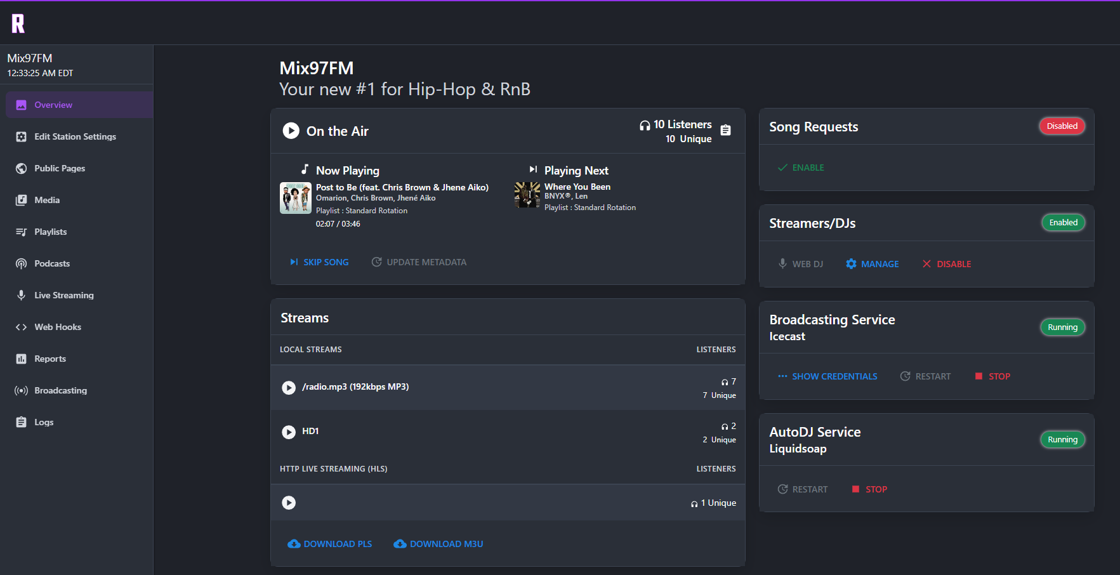The height and width of the screenshot is (575, 1120).
Task: Click the Live Streaming microphone icon
Action: (x=22, y=295)
